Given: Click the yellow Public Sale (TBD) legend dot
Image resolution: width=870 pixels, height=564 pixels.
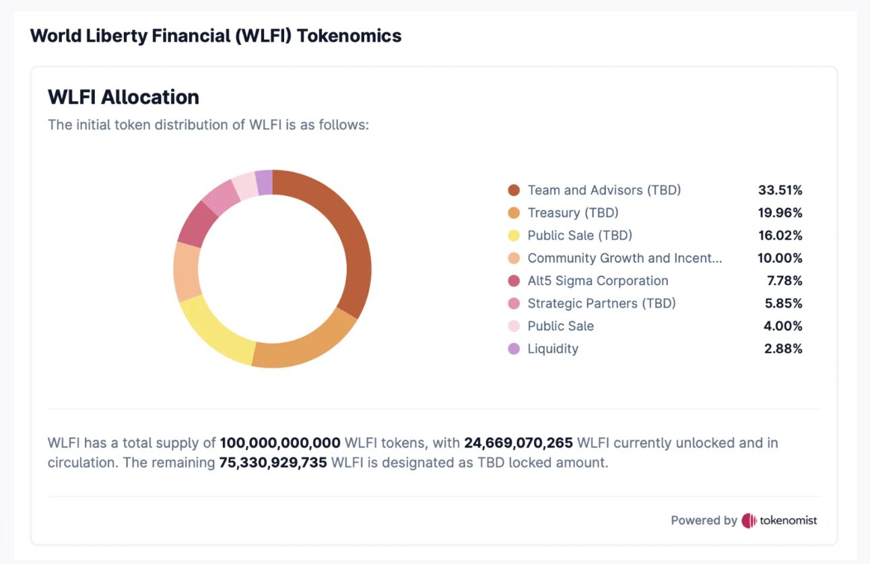Looking at the screenshot, I should (514, 236).
